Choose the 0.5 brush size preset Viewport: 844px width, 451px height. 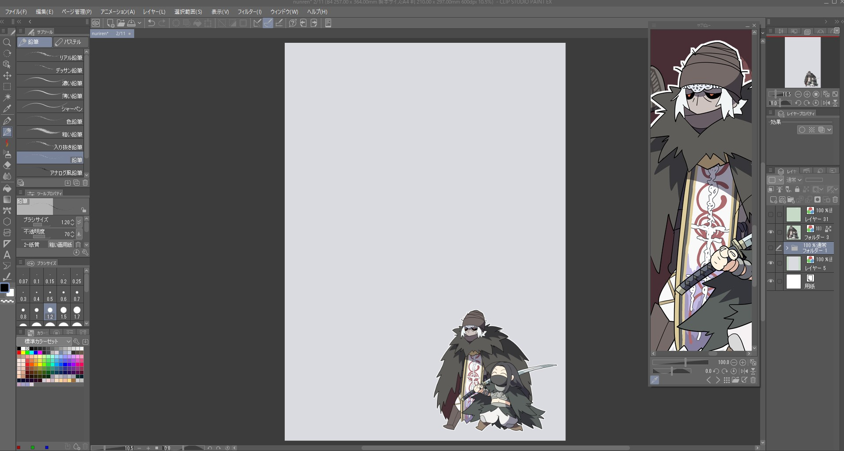(50, 295)
